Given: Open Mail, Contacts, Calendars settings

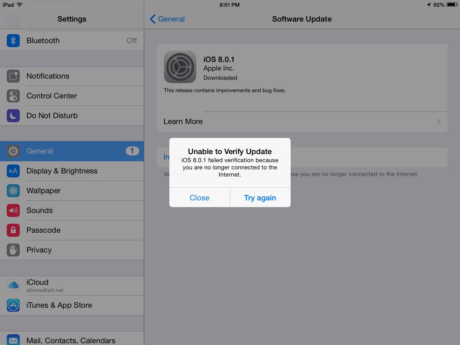Looking at the screenshot, I should coord(72,339).
